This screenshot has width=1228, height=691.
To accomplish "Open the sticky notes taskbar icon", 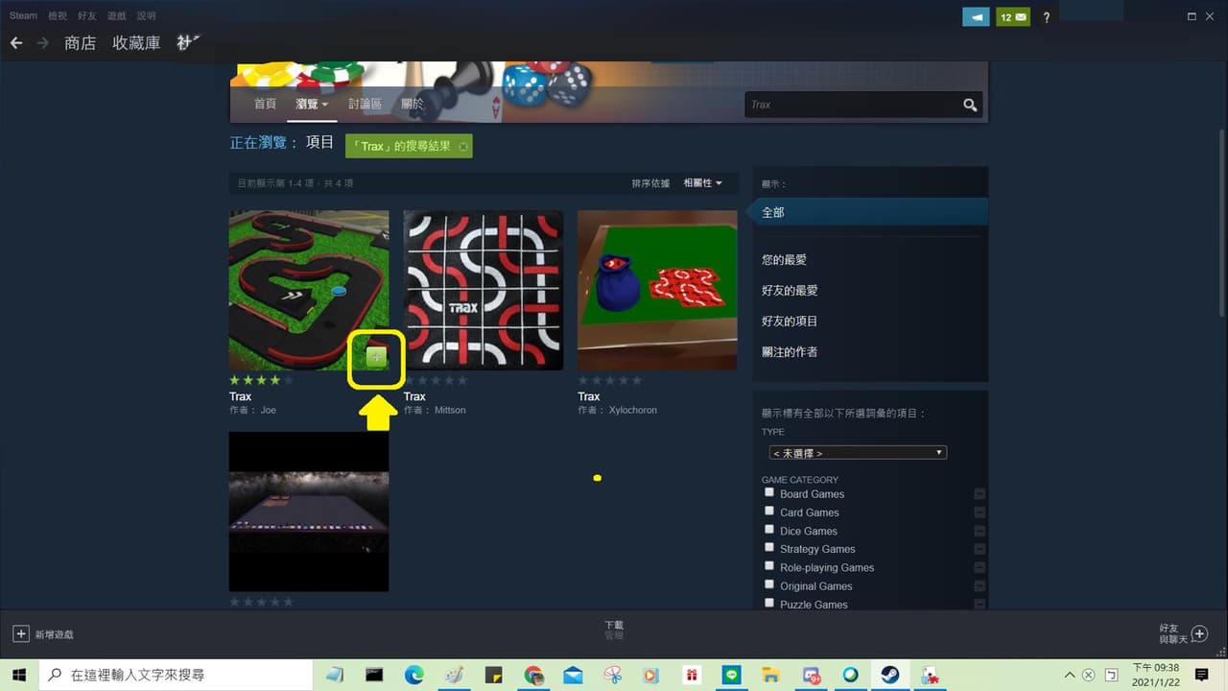I will tap(493, 675).
